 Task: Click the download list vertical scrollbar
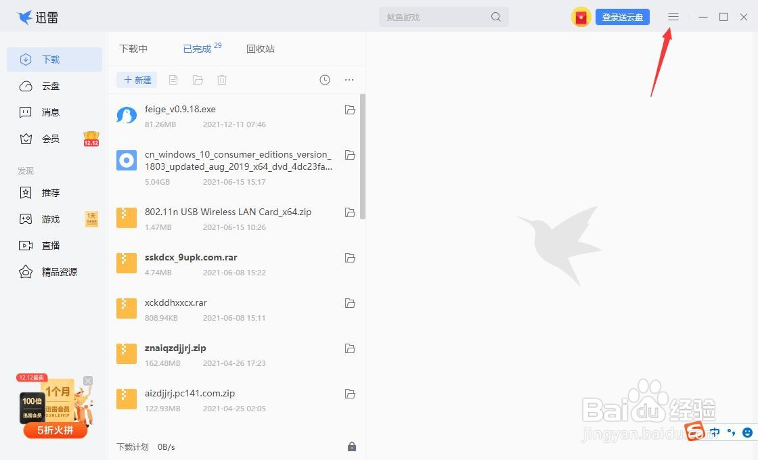pos(363,157)
